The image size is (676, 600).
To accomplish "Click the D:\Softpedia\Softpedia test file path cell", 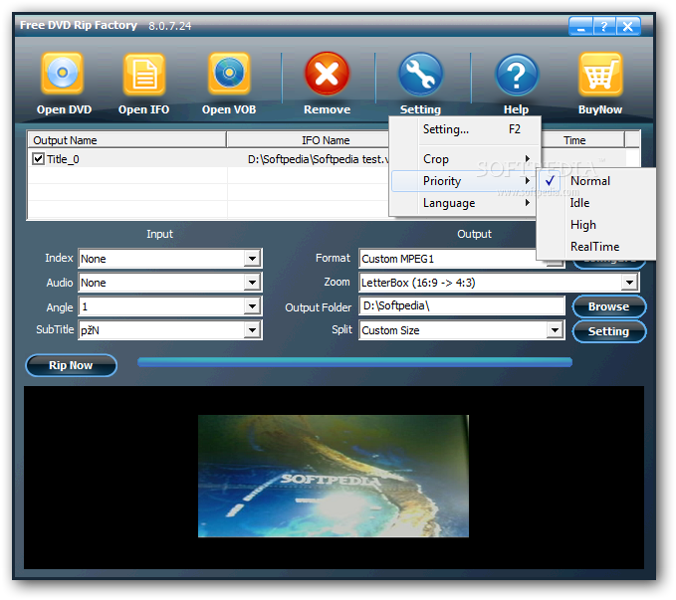I will click(319, 159).
